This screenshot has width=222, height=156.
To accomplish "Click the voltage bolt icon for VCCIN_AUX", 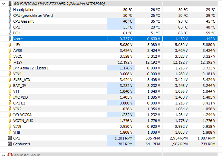I will [10, 121].
